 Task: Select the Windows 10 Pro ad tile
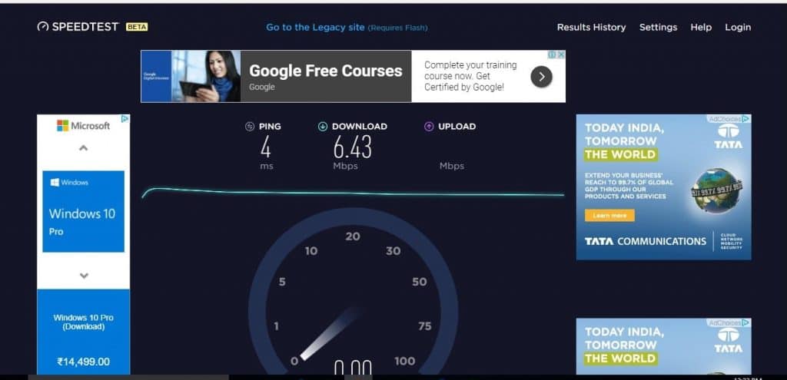coord(83,211)
